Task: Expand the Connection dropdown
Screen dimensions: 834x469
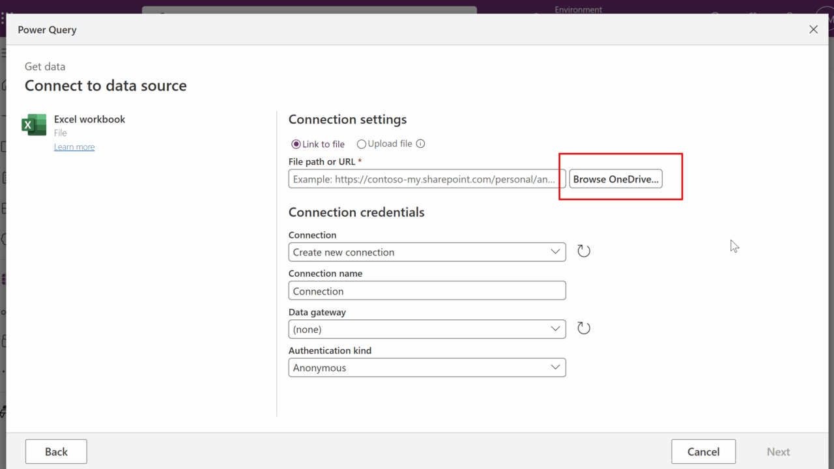Action: click(427, 252)
